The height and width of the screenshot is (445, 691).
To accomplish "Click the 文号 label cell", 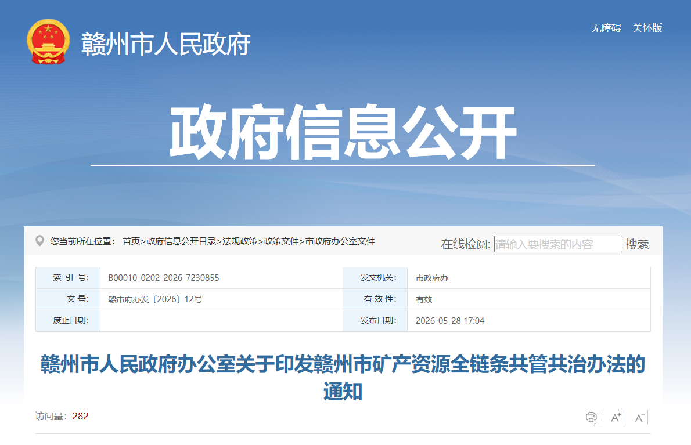I will 68,299.
